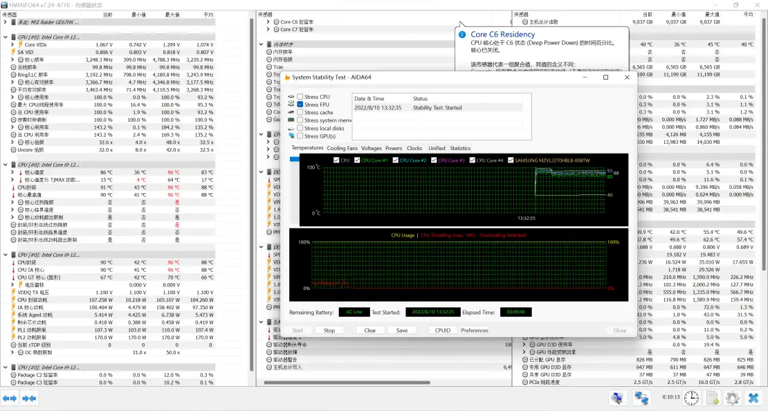This screenshot has width=768, height=411.
Task: Open the Statistics tab
Action: pyautogui.click(x=460, y=148)
